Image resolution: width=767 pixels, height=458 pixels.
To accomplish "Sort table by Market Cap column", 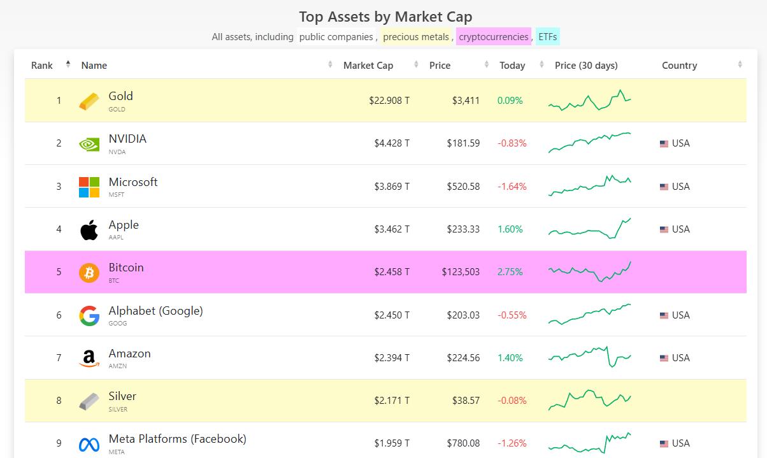I will pyautogui.click(x=368, y=65).
